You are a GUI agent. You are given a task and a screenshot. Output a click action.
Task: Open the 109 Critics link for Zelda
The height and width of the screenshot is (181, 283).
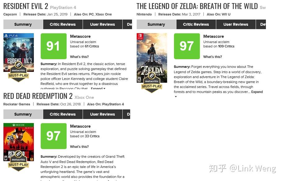226,46
